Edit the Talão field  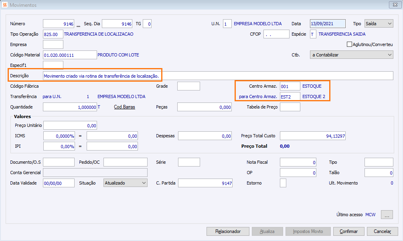[379, 173]
